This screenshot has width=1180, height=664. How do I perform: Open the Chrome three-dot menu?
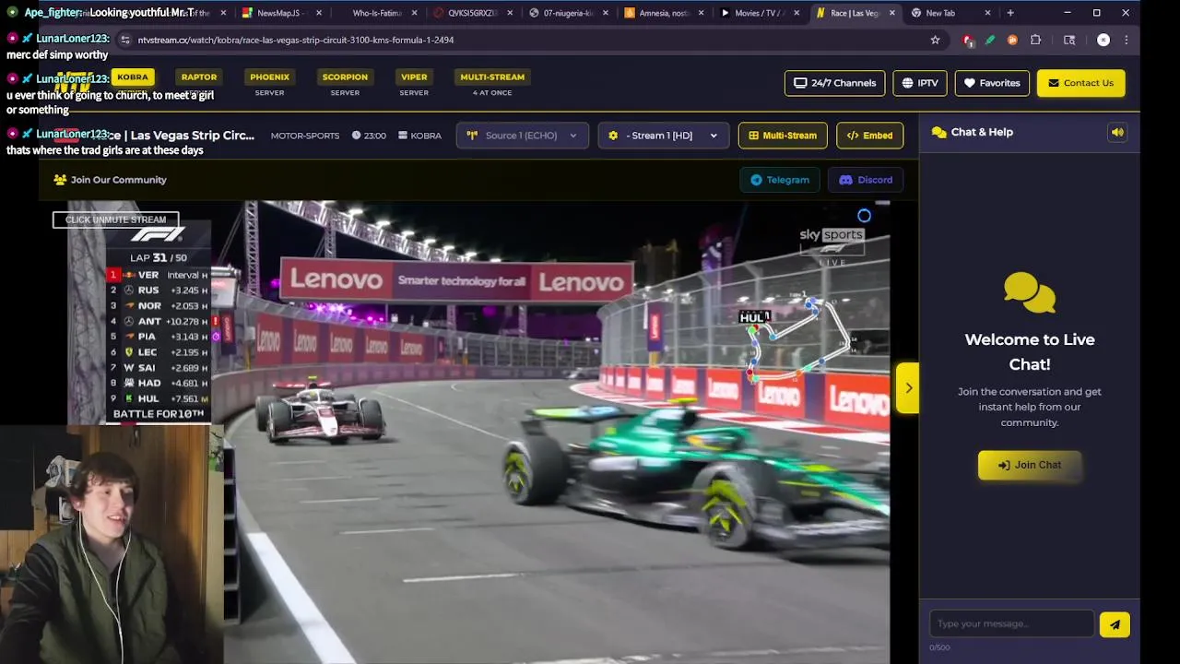click(1126, 40)
